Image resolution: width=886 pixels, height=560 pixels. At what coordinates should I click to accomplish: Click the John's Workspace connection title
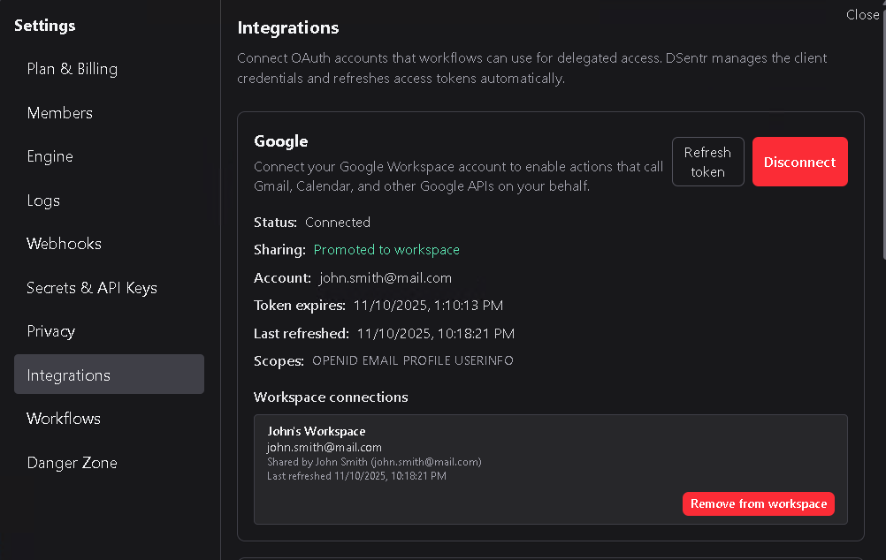(317, 431)
